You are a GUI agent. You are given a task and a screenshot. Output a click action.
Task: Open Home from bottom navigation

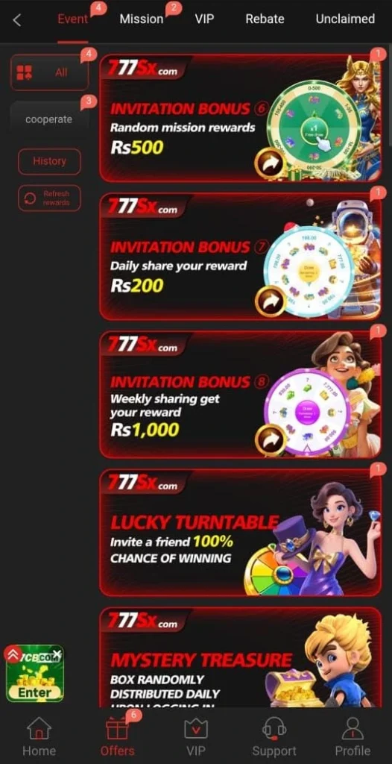click(39, 736)
